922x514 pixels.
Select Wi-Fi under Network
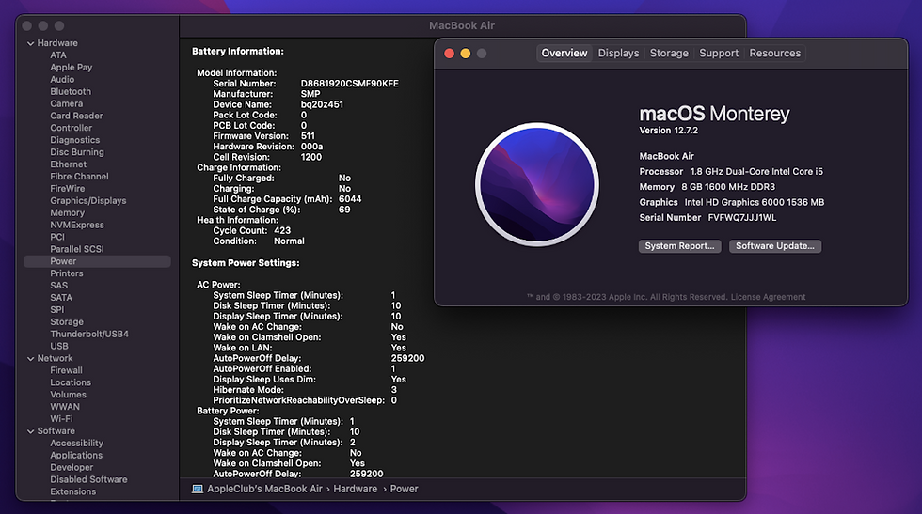62,419
